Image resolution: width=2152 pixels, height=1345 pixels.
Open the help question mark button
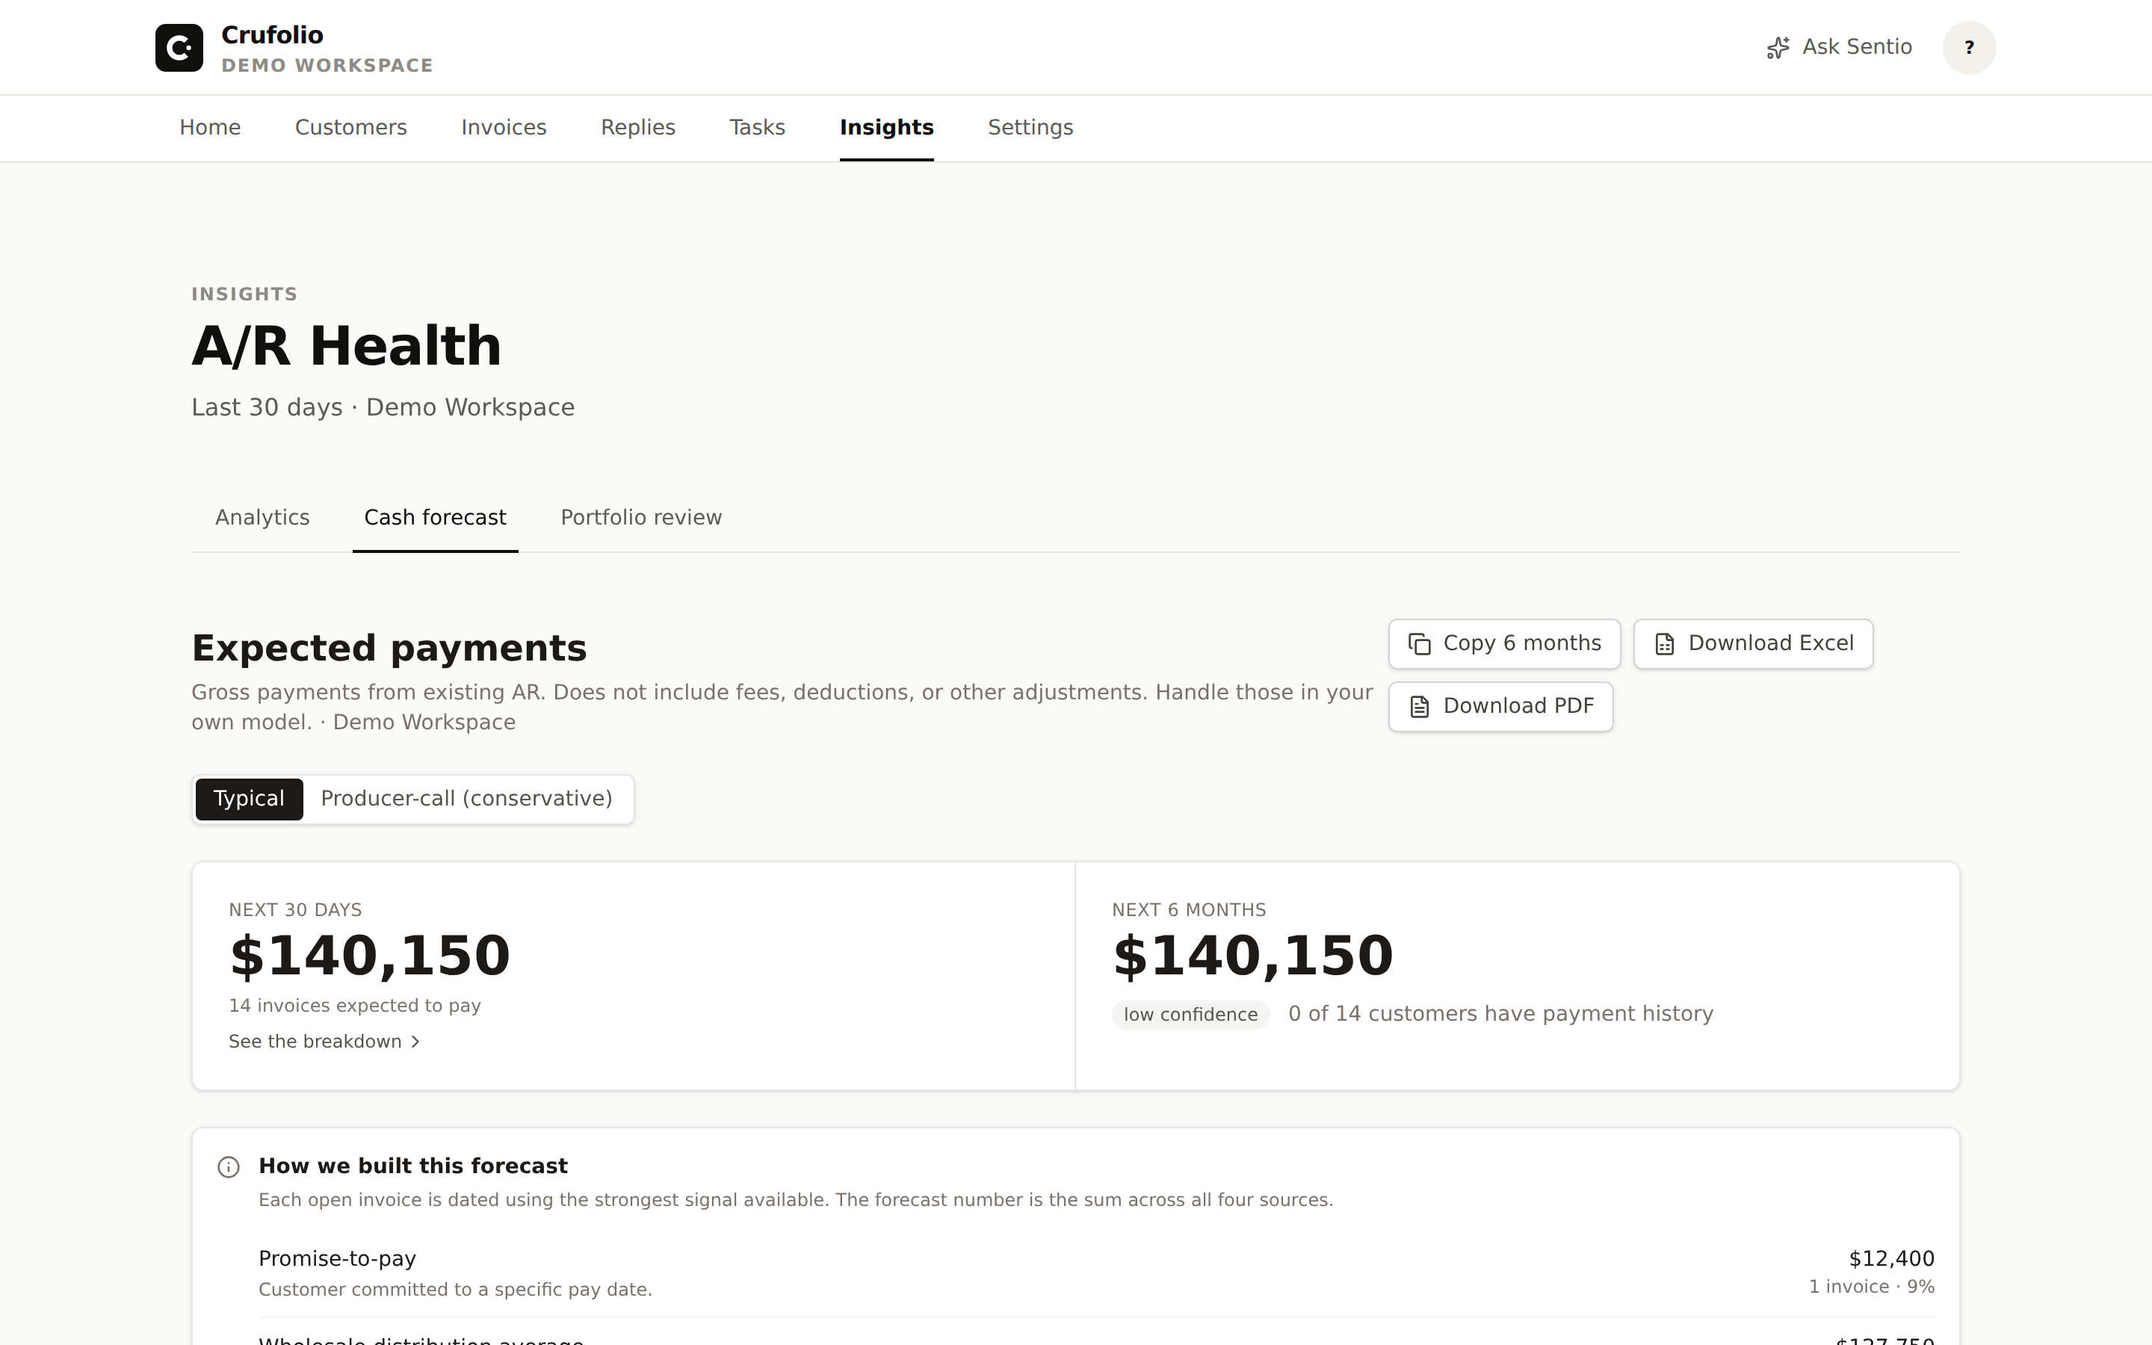click(x=1969, y=47)
